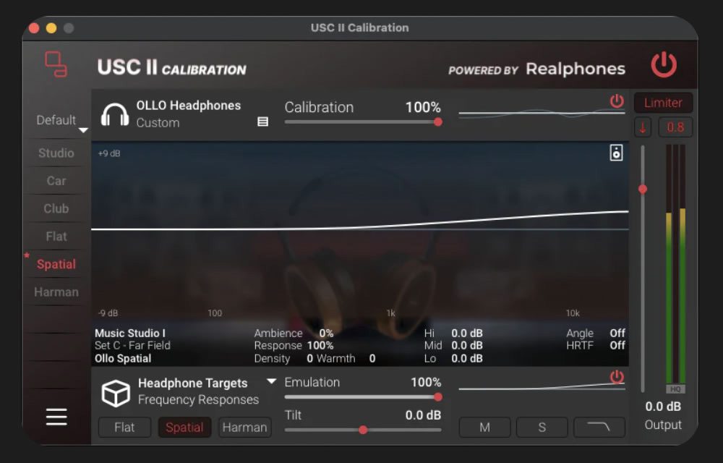
Task: Open the headphone profile list icon
Action: tap(263, 122)
